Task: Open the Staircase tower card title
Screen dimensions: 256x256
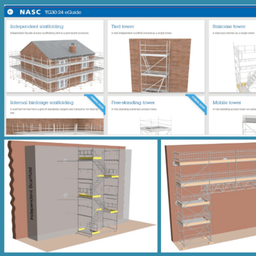Action: coord(229,27)
